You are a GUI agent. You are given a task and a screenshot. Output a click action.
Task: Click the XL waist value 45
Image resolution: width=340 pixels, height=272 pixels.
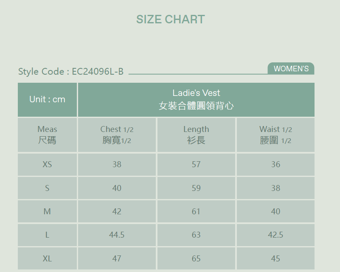[275, 258]
